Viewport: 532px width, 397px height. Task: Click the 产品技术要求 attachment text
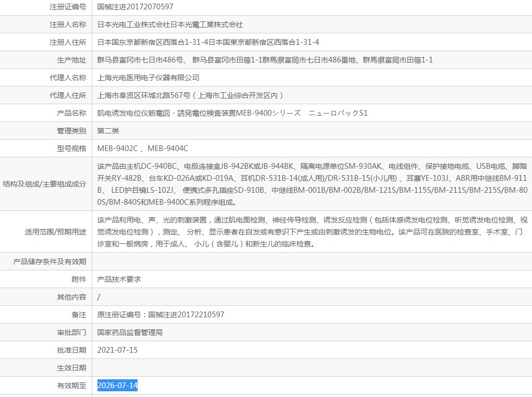point(119,279)
